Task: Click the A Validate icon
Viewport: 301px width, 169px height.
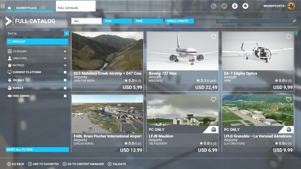Action: click(x=110, y=164)
